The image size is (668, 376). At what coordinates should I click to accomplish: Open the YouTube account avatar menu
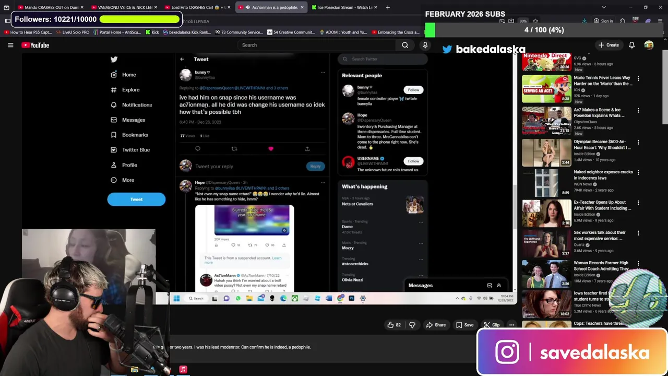point(649,45)
